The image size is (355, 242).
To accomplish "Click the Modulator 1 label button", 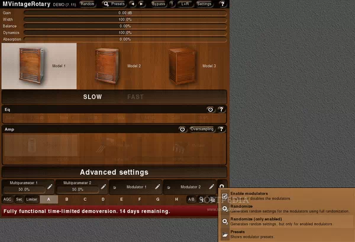I will coord(137,187).
